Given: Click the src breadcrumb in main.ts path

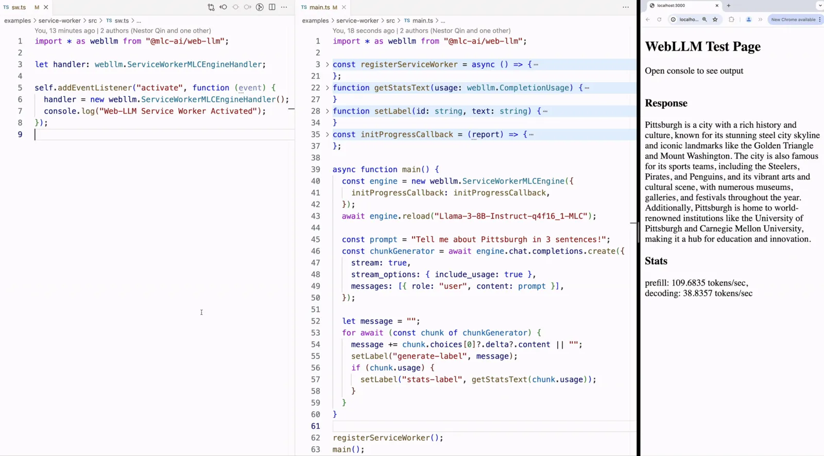Looking at the screenshot, I should [390, 21].
